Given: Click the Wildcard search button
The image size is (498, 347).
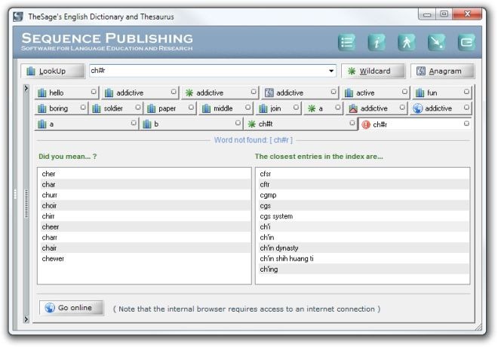Looking at the screenshot, I should point(373,71).
